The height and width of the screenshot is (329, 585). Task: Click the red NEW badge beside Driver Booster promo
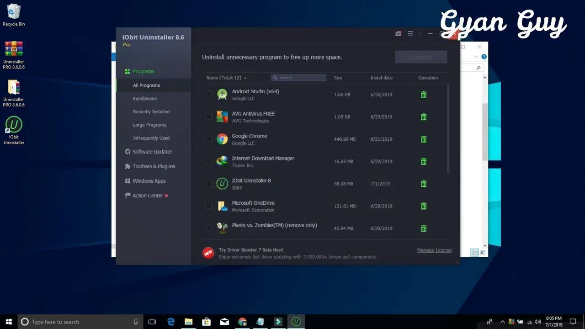[x=208, y=253]
